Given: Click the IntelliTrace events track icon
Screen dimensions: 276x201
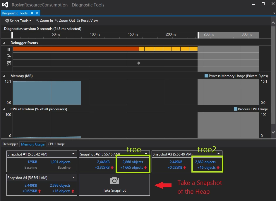Looking at the screenshot, I should click(x=8, y=63).
